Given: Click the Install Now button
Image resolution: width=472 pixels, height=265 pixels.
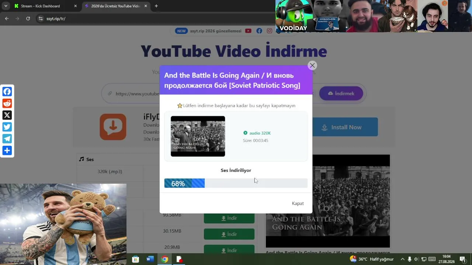Looking at the screenshot, I should click(x=345, y=127).
